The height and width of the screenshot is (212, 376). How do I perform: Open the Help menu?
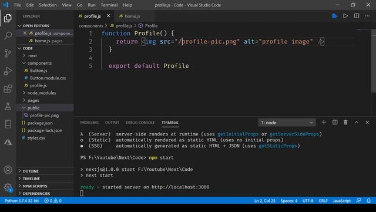[x=127, y=5]
